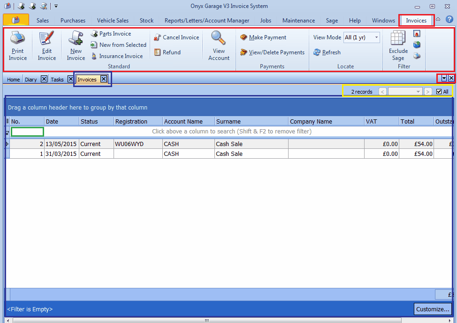
Task: Click the Account Name column header
Action: (x=188, y=122)
